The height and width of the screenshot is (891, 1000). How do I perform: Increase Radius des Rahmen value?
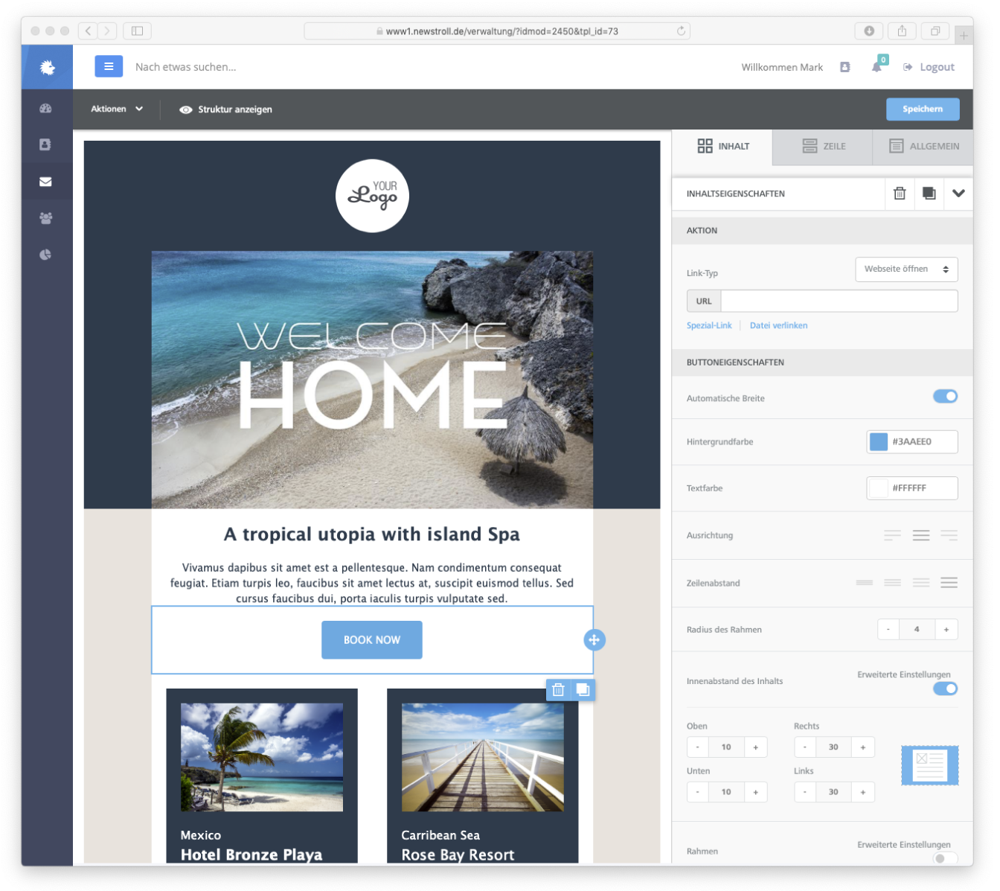tap(946, 630)
